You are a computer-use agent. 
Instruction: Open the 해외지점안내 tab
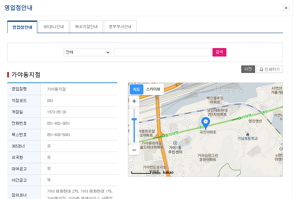(x=86, y=27)
